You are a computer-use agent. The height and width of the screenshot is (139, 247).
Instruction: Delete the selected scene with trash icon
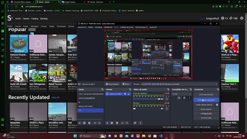[x=84, y=123]
